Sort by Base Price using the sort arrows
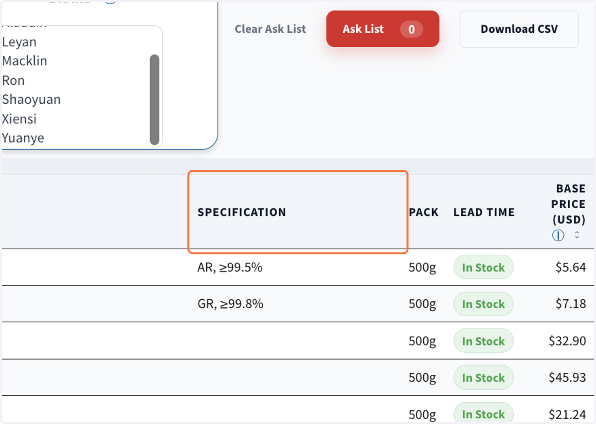 point(577,235)
